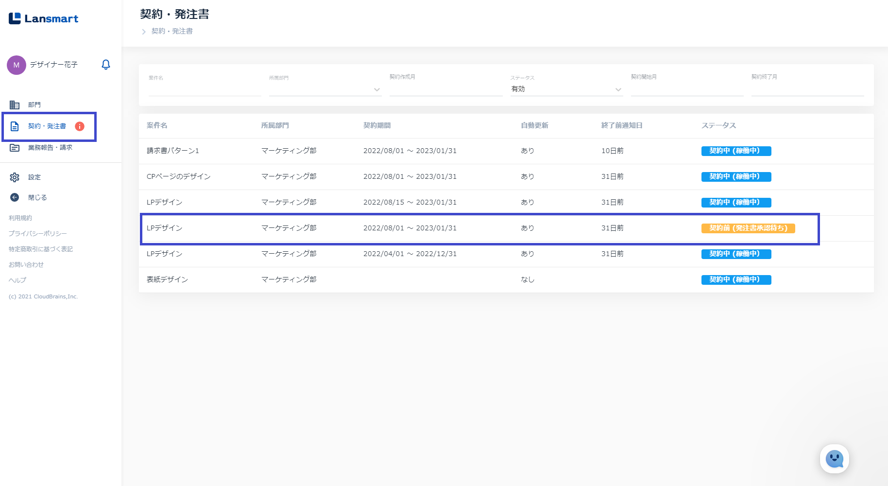Open the 利用規約 link

(20, 218)
